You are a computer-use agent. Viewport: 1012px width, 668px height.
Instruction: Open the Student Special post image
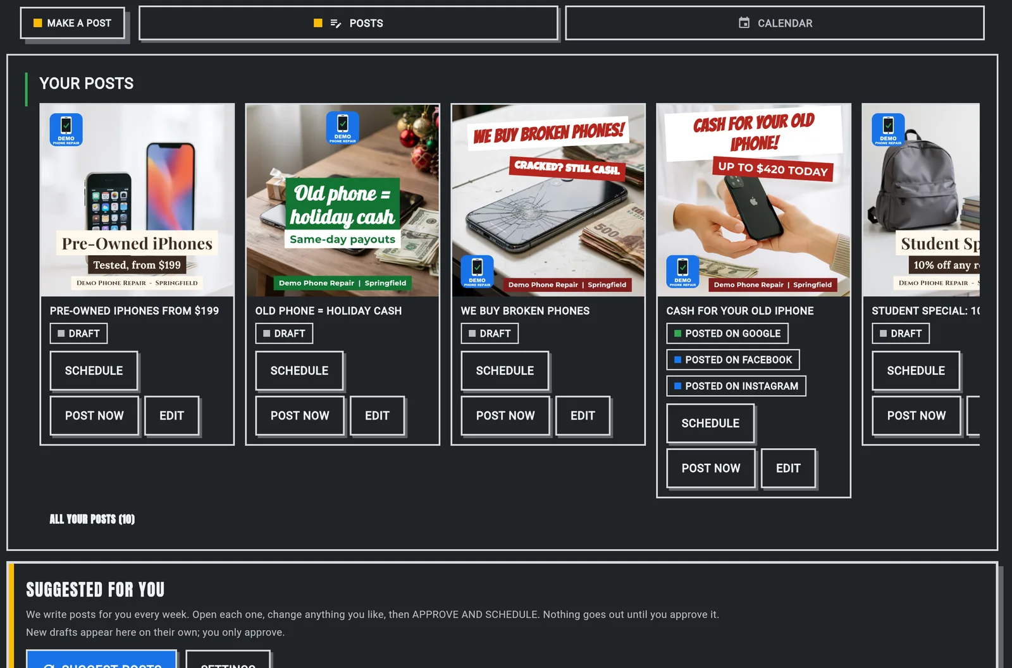tap(922, 200)
